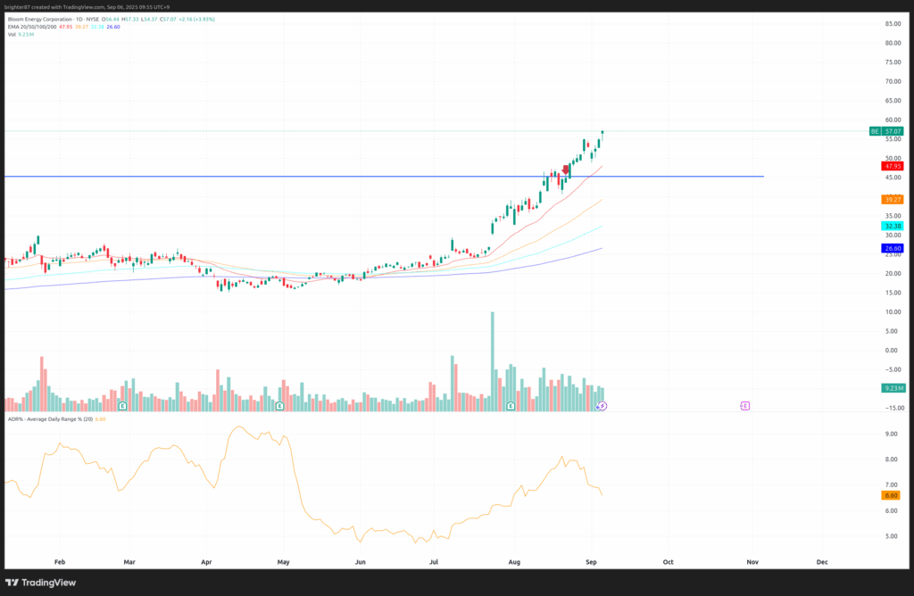Click the earnings E marker near May

tap(279, 405)
